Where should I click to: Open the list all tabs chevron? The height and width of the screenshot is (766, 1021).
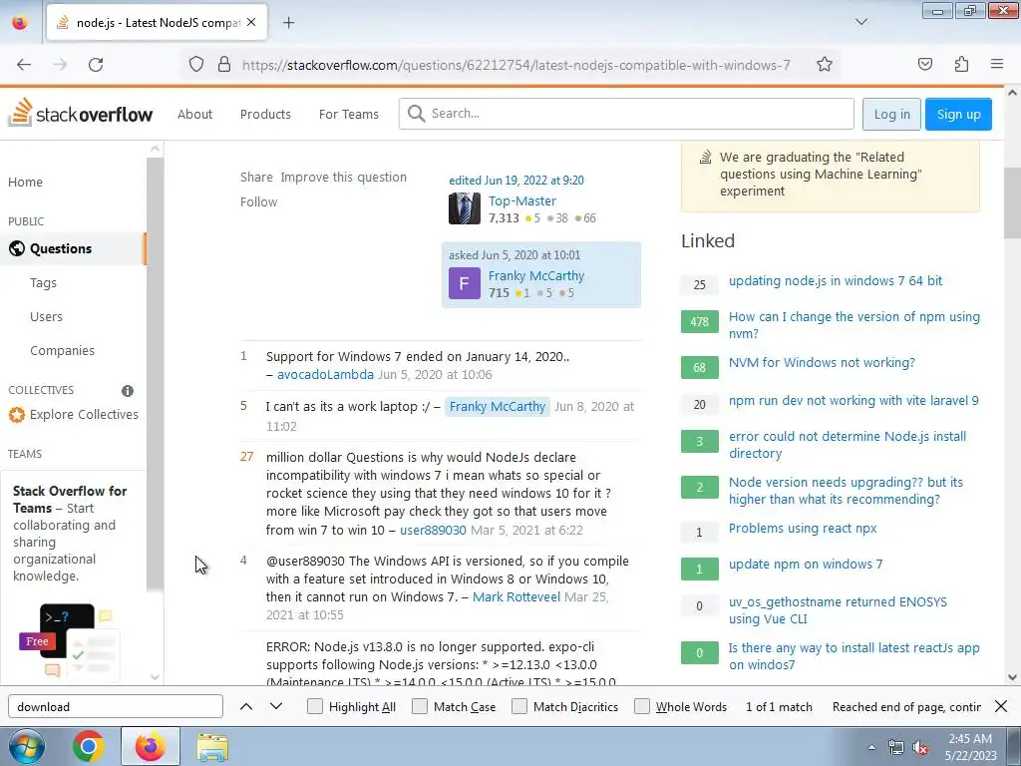[861, 22]
